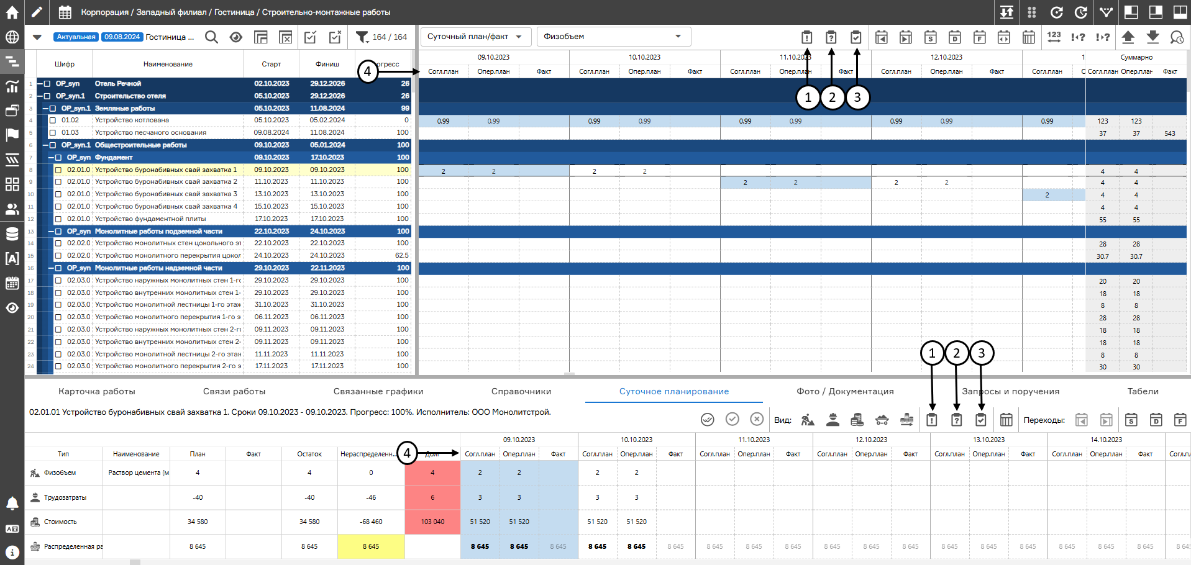The width and height of the screenshot is (1191, 565).
Task: Check the box for Устройство буронабивных свай захватка 2
Action: pos(58,182)
